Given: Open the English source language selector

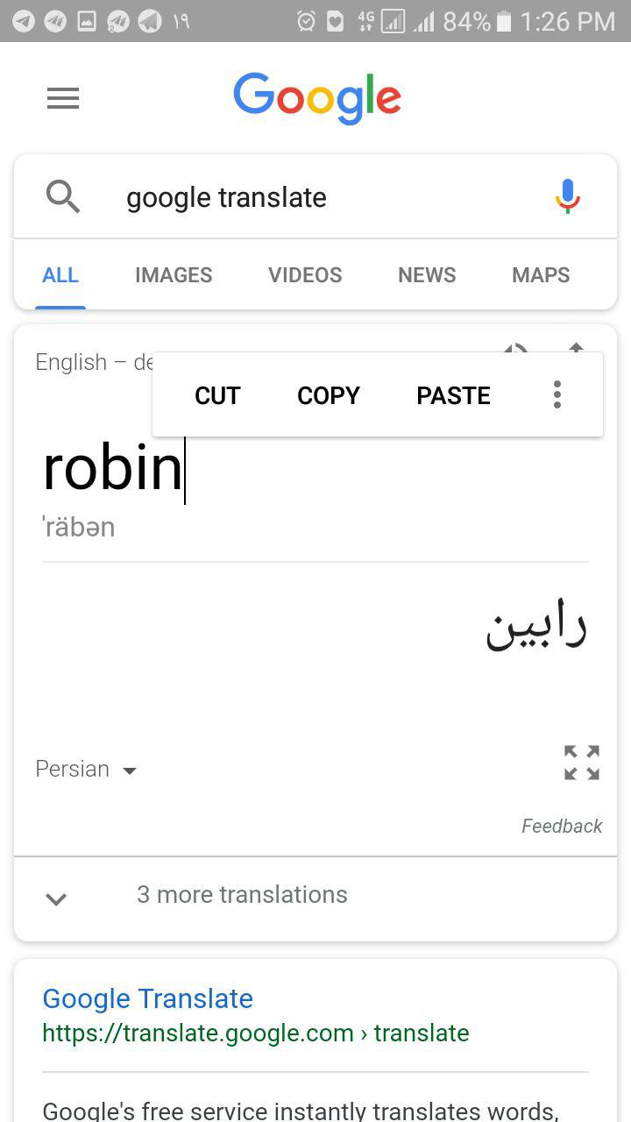Looking at the screenshot, I should coord(93,362).
